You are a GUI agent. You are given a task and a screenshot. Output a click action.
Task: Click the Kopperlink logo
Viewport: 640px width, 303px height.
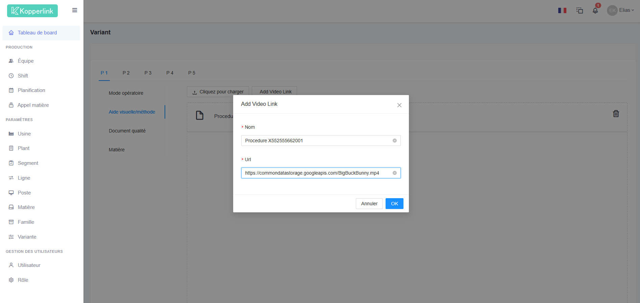[x=32, y=11]
